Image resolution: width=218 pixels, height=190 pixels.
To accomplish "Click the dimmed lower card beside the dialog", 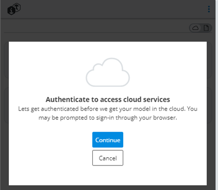I will tap(209, 105).
